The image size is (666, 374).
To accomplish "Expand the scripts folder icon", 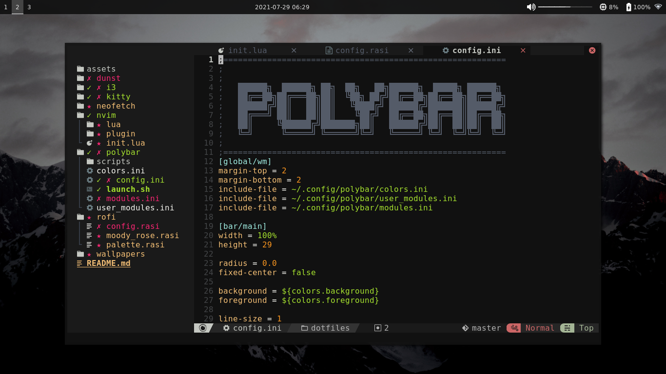I will [x=90, y=162].
